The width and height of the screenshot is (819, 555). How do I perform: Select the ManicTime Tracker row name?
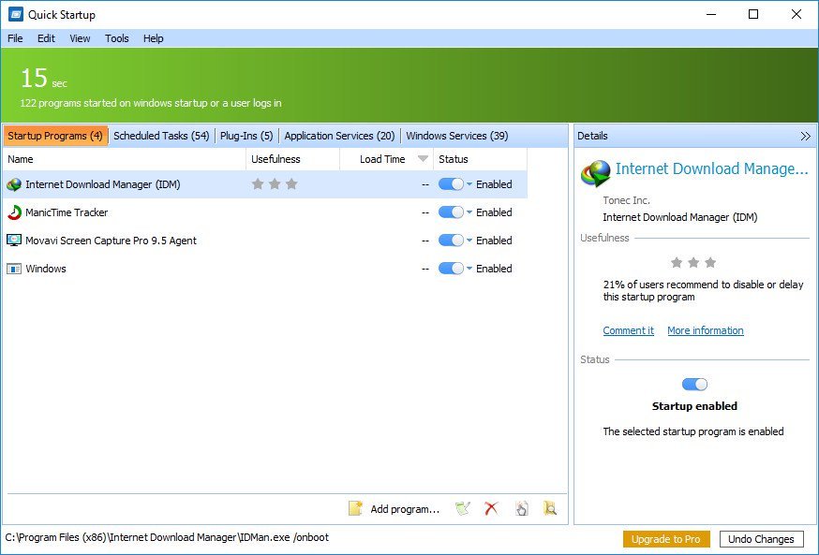point(67,212)
